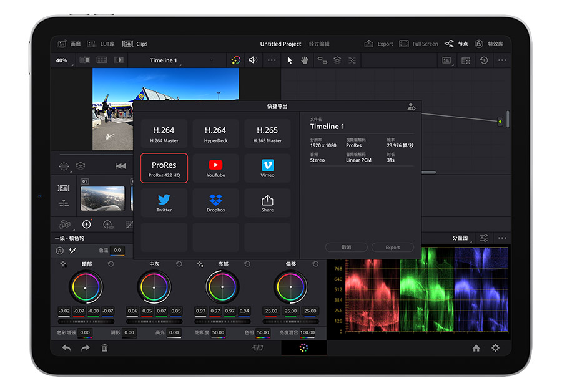The width and height of the screenshot is (562, 391).
Task: Click Export in top toolbar
Action: click(x=379, y=44)
